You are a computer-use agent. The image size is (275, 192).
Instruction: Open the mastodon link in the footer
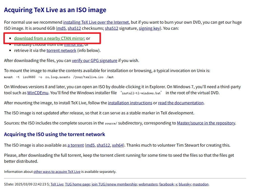201,184
